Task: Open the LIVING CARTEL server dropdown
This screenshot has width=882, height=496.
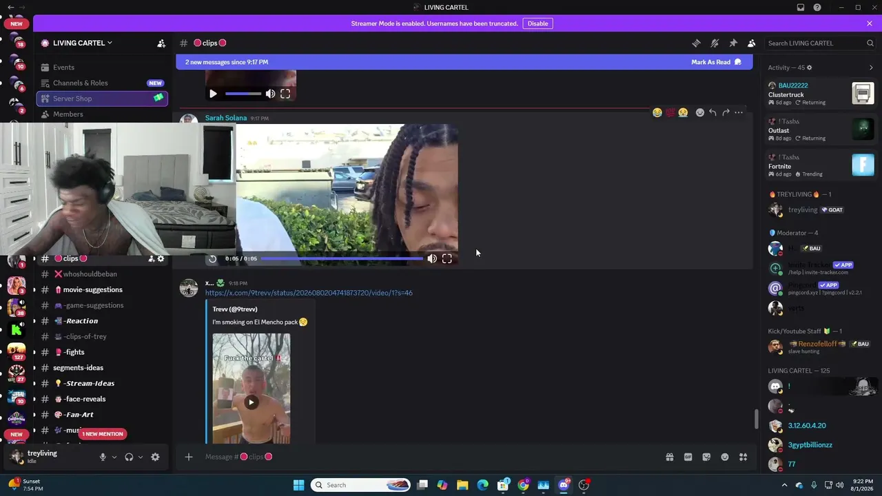Action: tap(83, 43)
